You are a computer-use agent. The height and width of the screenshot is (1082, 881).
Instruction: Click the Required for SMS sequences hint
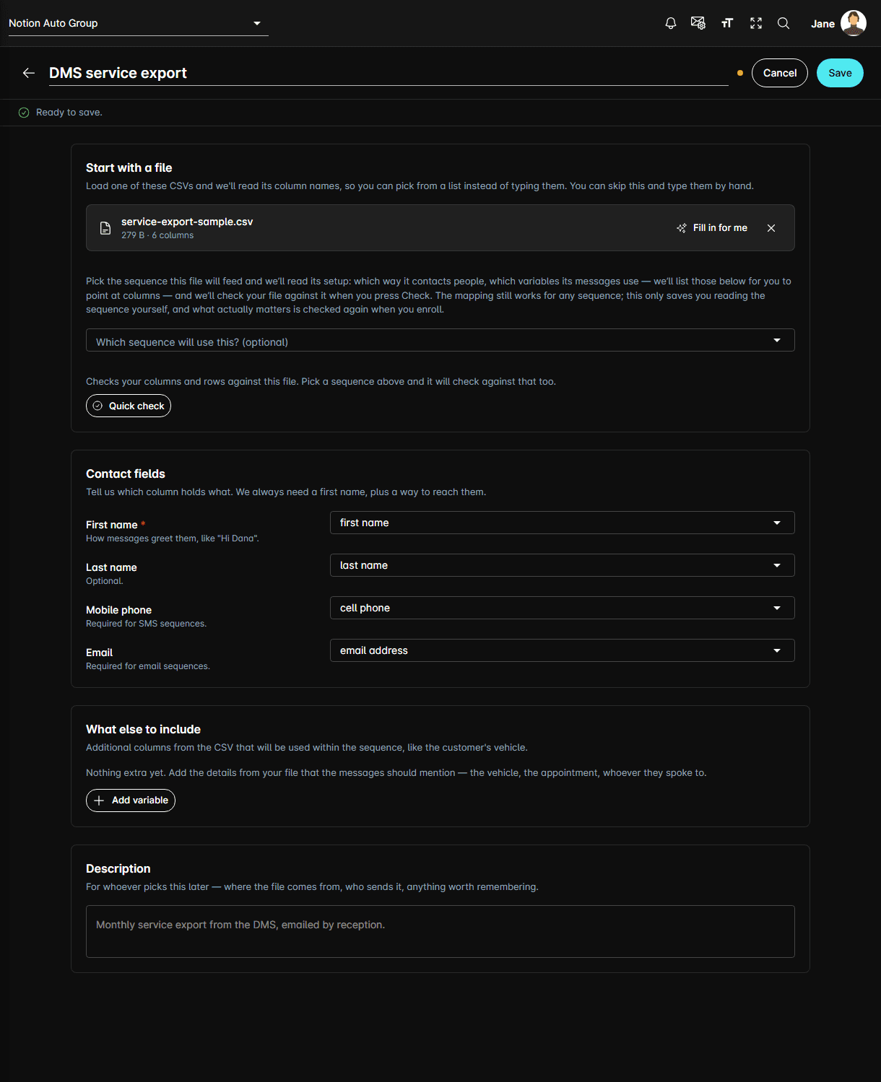pyautogui.click(x=147, y=624)
